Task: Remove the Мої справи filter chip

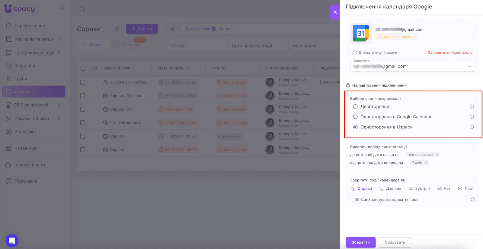Action: click(214, 29)
